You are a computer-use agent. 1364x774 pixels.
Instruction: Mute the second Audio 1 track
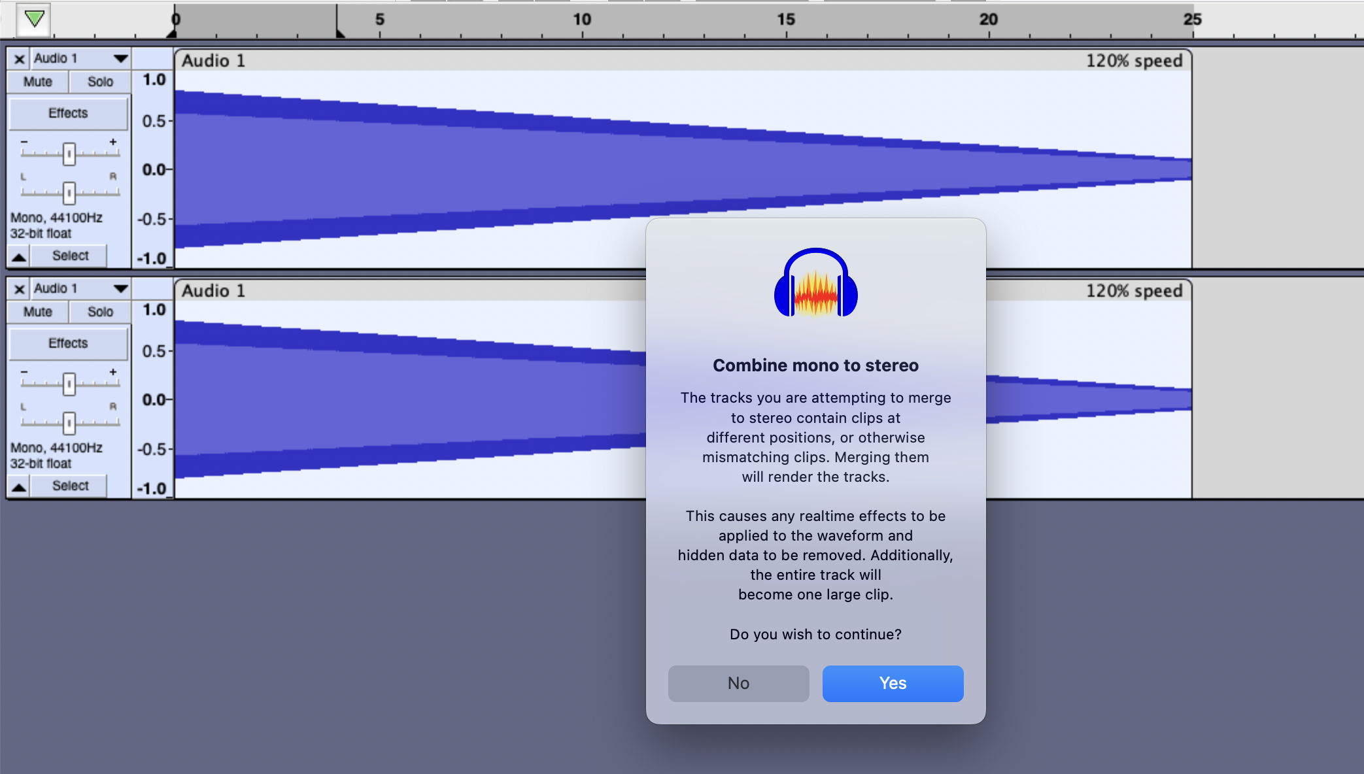click(37, 312)
